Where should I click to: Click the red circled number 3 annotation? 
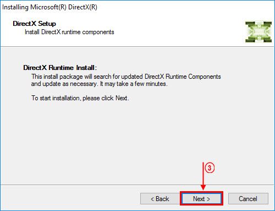[x=210, y=168]
